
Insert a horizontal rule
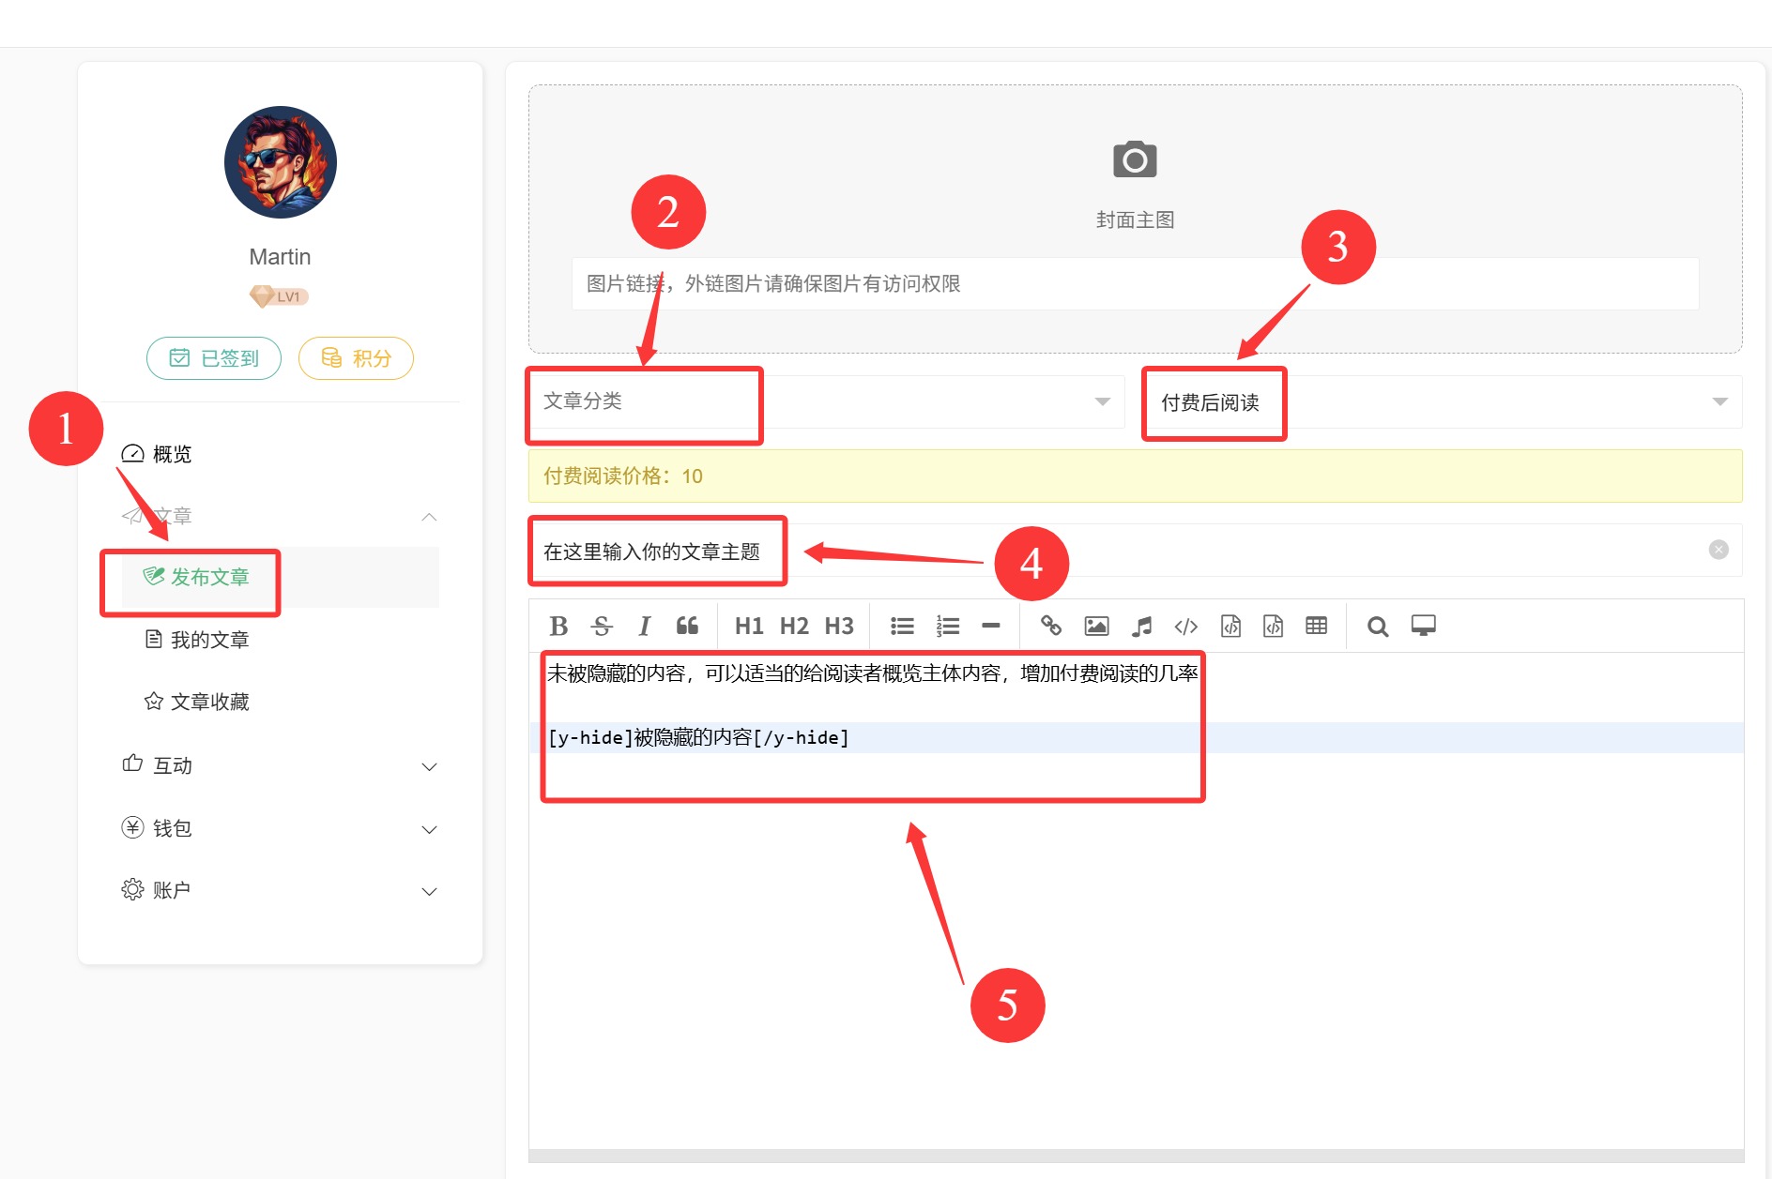[990, 626]
